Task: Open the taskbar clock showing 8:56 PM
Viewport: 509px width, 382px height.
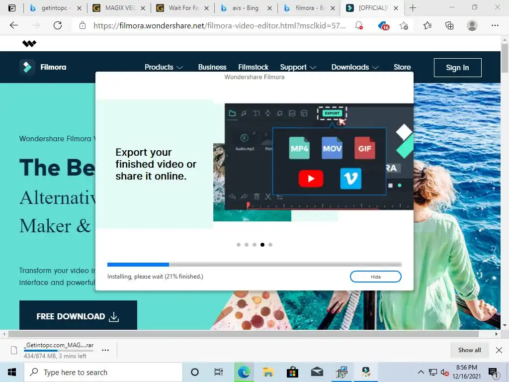Action: 466,372
